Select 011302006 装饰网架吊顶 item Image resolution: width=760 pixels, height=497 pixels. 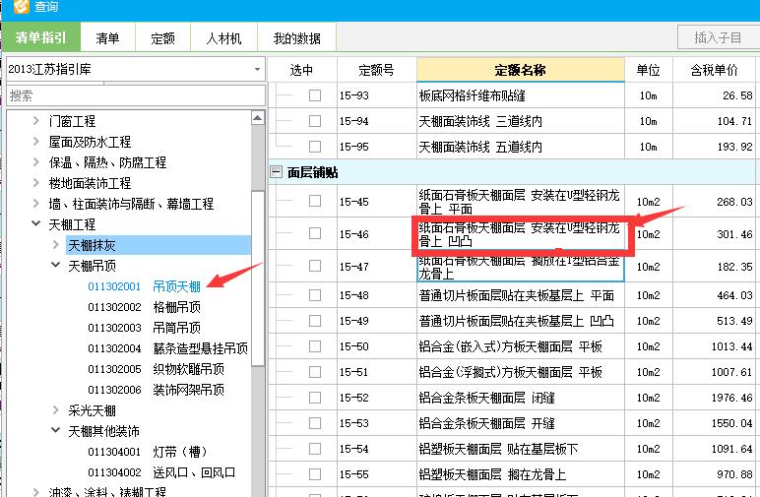click(156, 390)
